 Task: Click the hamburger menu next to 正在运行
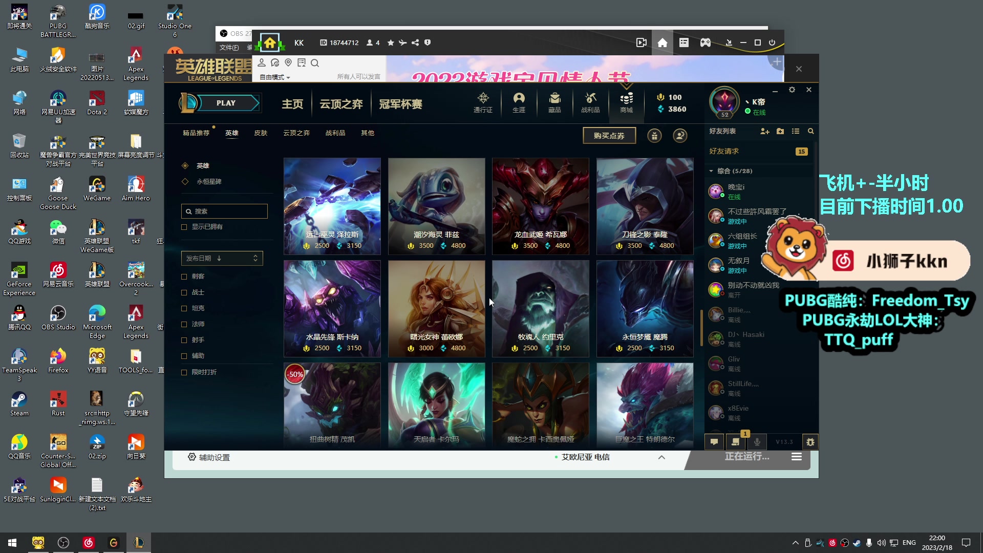[797, 457]
